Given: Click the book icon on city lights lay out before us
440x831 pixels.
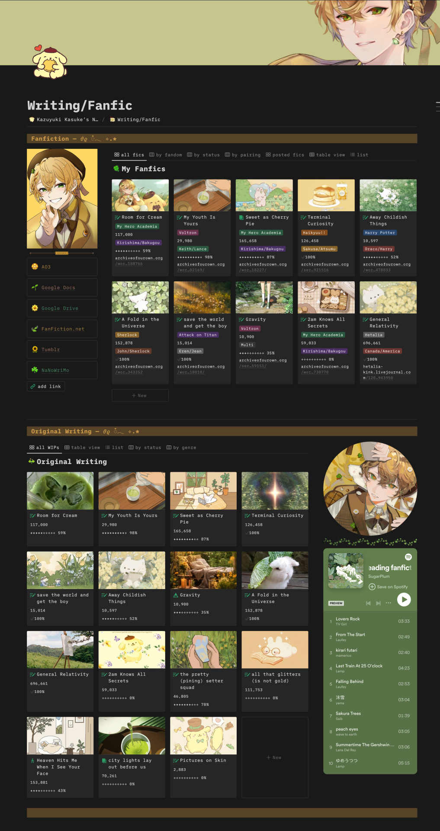Looking at the screenshot, I should pyautogui.click(x=104, y=760).
